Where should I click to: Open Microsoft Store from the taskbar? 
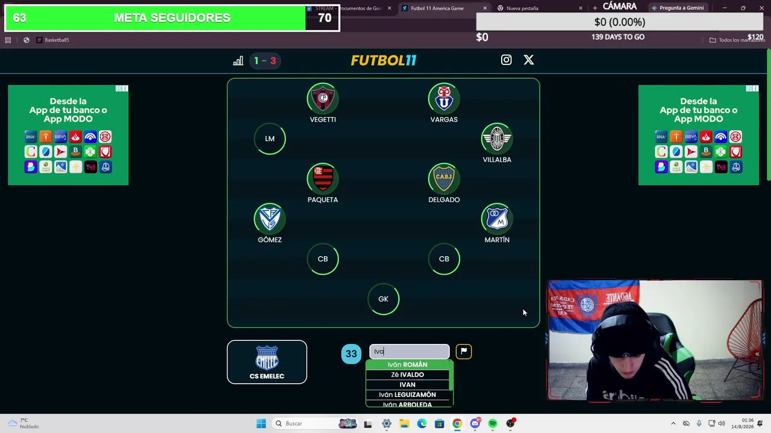[439, 423]
